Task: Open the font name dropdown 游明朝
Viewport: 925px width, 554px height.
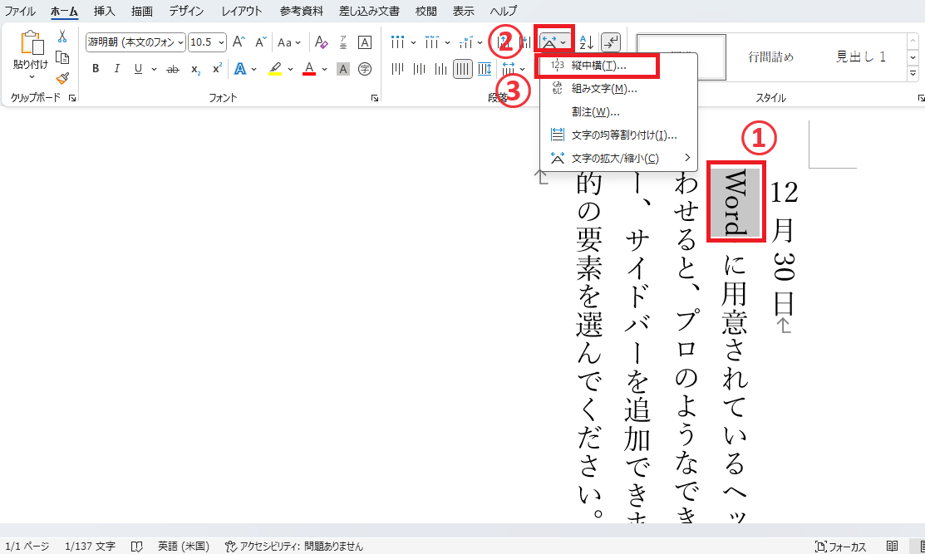Action: point(135,42)
